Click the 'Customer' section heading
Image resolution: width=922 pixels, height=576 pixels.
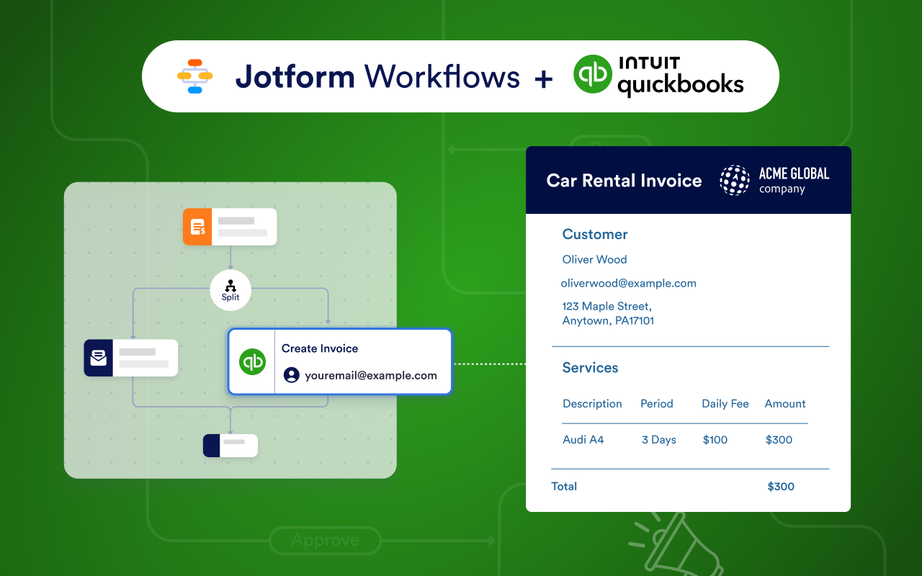click(595, 234)
